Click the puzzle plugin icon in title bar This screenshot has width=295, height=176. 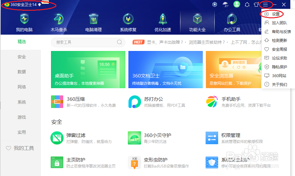point(247,4)
